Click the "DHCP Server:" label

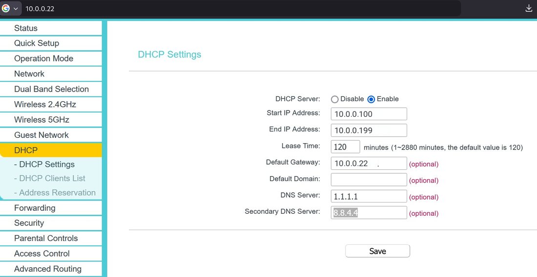tap(298, 99)
